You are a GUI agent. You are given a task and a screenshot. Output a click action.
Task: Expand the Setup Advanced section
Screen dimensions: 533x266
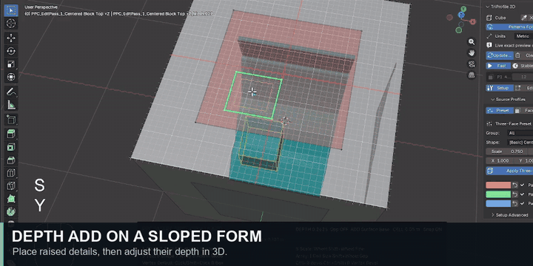pyautogui.click(x=492, y=215)
